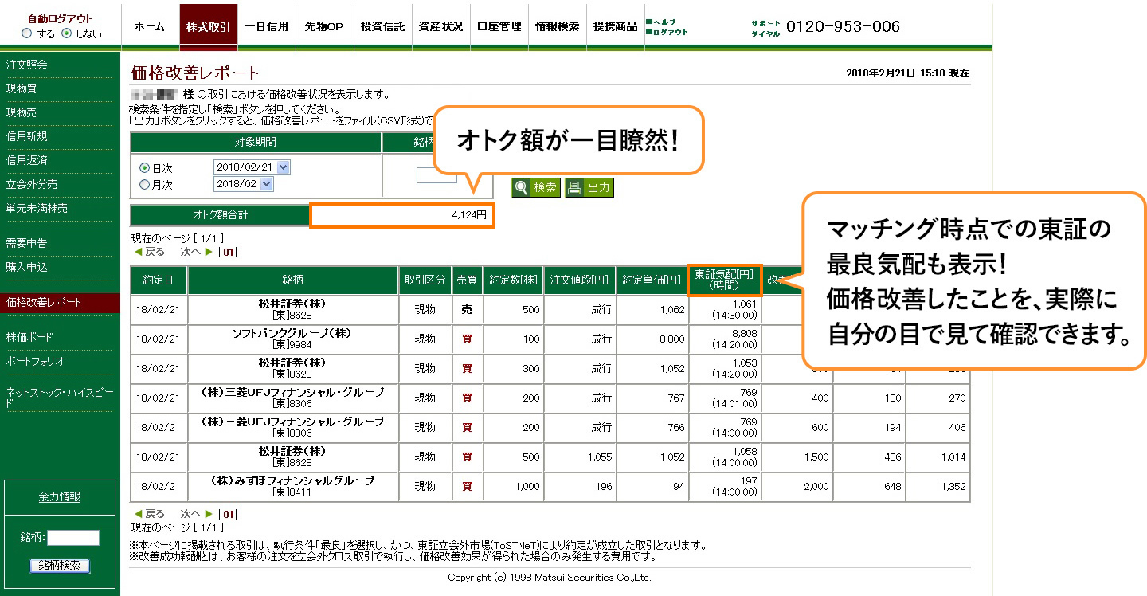Click the 約定数[株] column header
The height and width of the screenshot is (596, 1147).
tap(514, 280)
